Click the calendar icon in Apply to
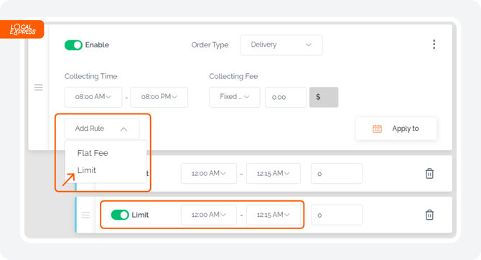The image size is (481, 260). point(377,129)
